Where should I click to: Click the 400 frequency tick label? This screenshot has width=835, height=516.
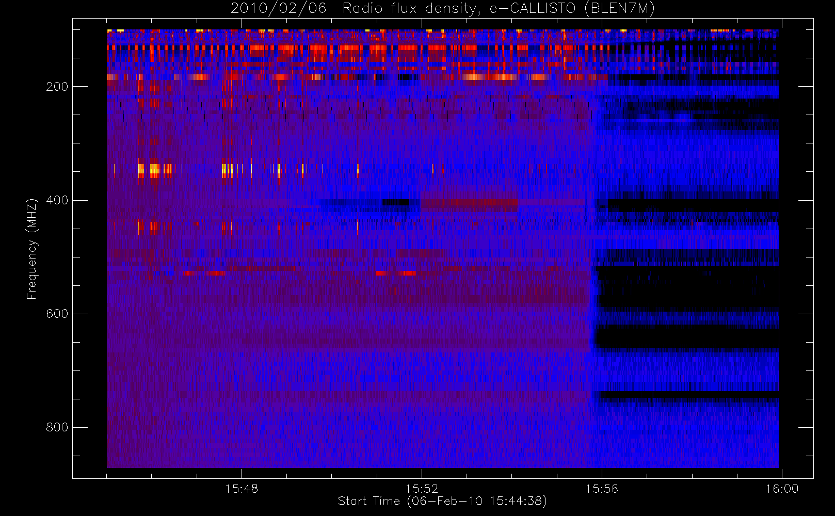[57, 200]
